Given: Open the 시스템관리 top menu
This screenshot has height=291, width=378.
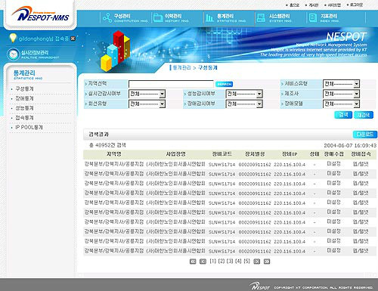Looking at the screenshot, I should (279, 16).
